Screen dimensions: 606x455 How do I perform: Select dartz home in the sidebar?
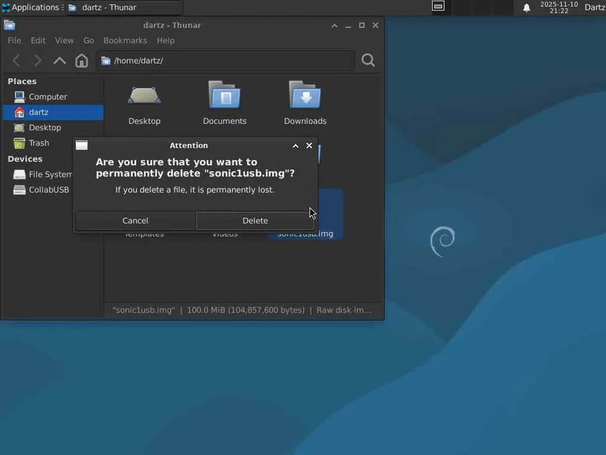pyautogui.click(x=53, y=112)
